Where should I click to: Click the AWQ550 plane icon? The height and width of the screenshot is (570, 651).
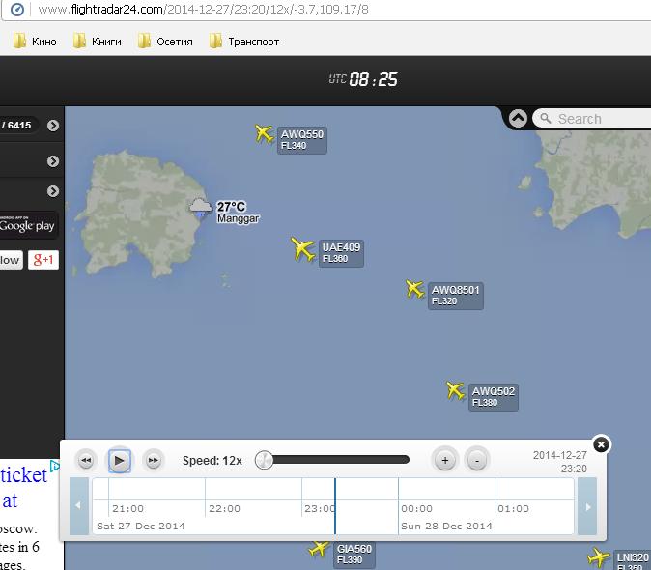tap(264, 133)
